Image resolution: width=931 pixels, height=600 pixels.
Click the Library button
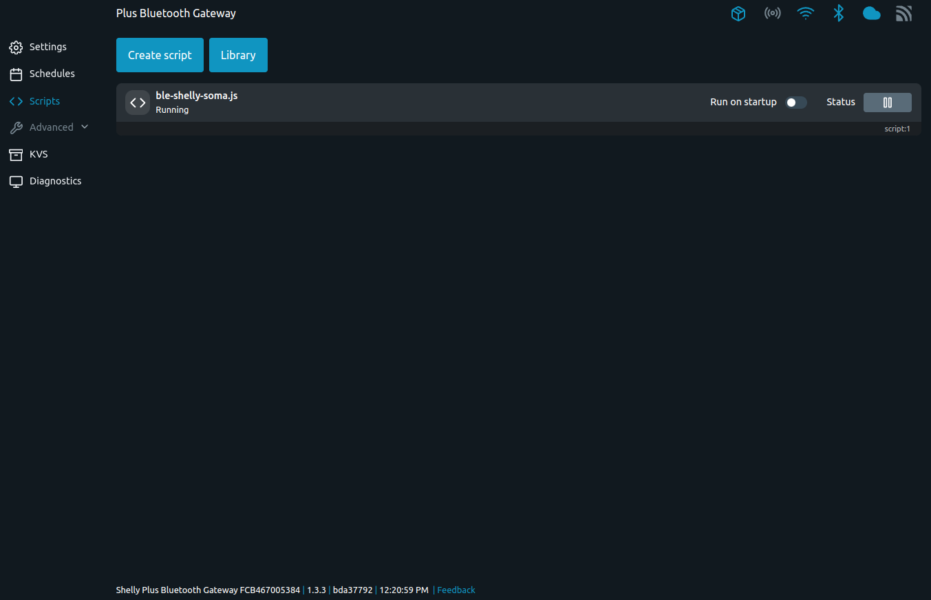238,55
